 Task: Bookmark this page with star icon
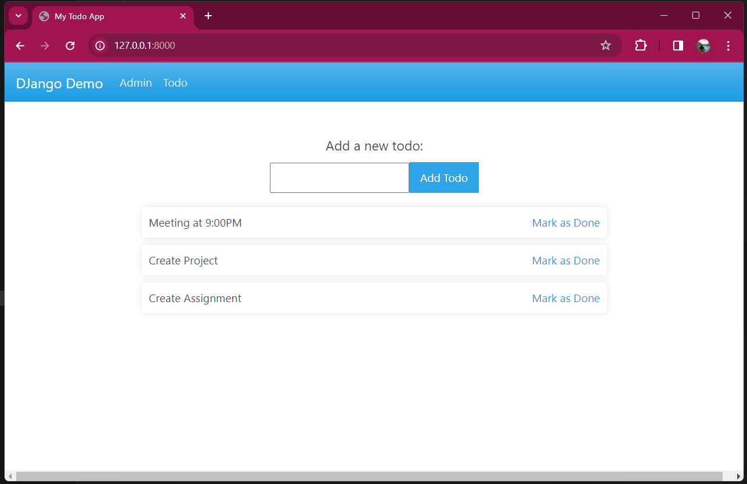pyautogui.click(x=605, y=45)
